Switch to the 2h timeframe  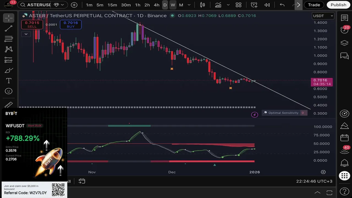tap(147, 5)
